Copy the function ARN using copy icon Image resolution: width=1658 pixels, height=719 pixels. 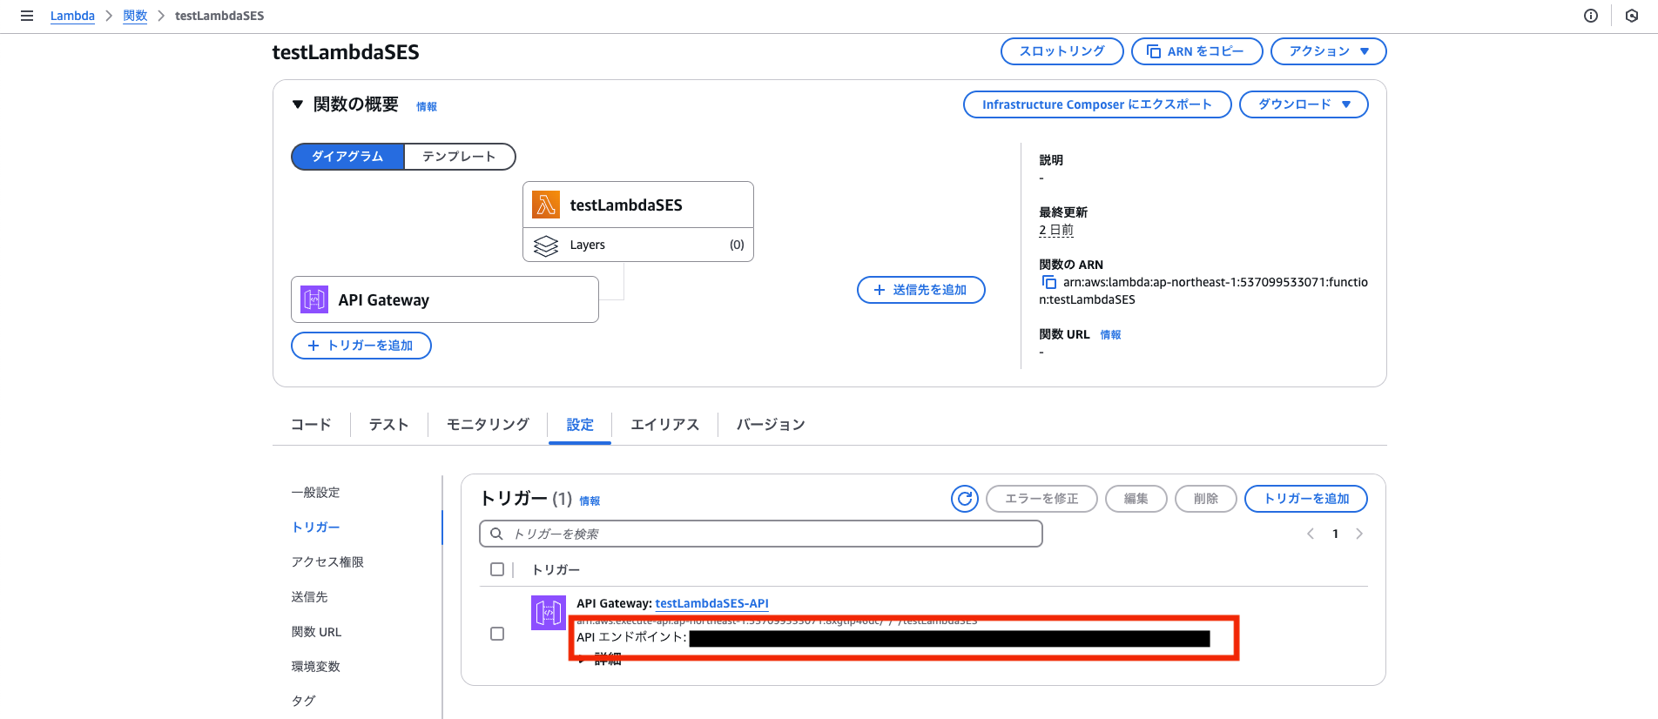tap(1049, 282)
